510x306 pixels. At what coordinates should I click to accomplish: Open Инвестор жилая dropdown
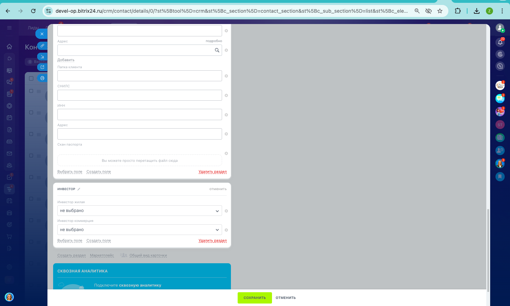pos(140,211)
